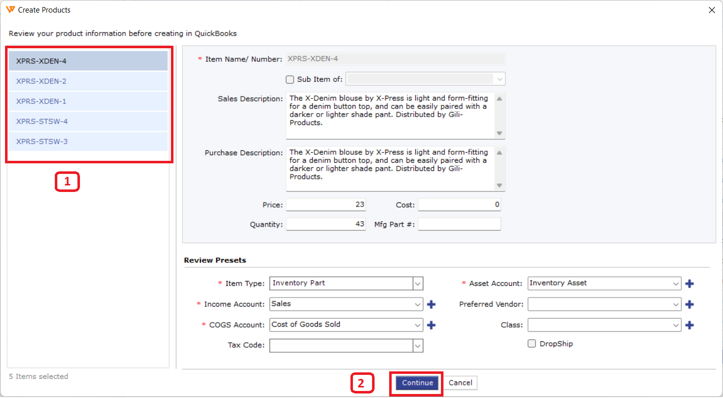The width and height of the screenshot is (723, 398).
Task: Select product XPRS-XDEN-2 in list
Action: click(x=87, y=81)
